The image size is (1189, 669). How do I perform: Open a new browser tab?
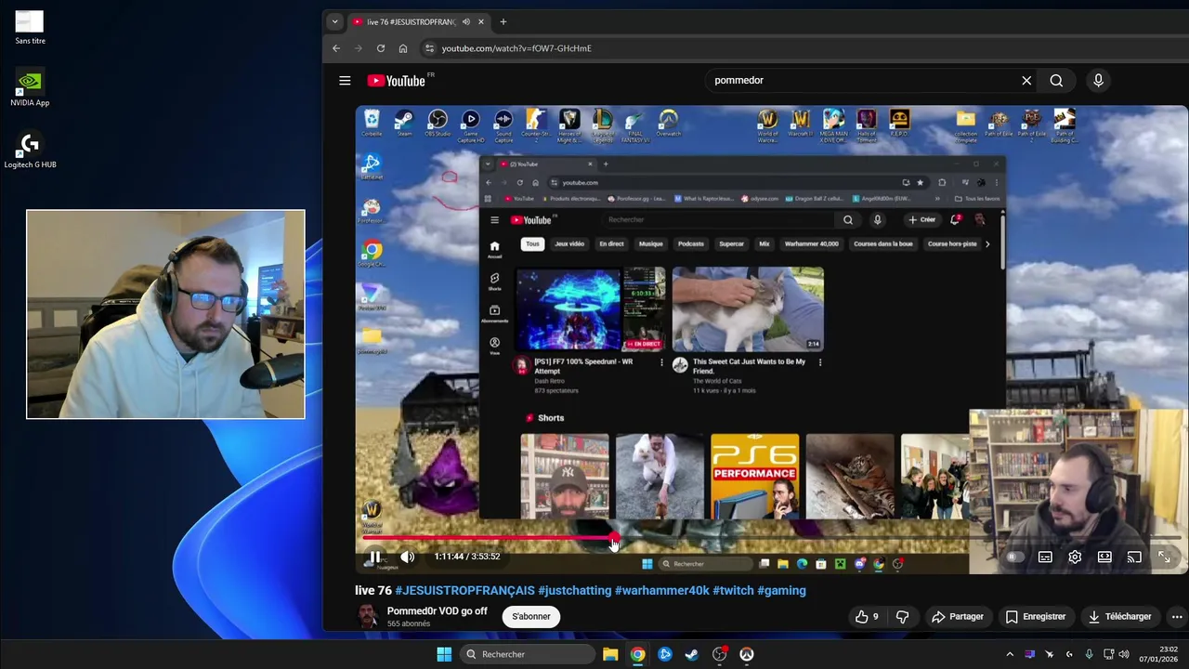[x=503, y=21]
